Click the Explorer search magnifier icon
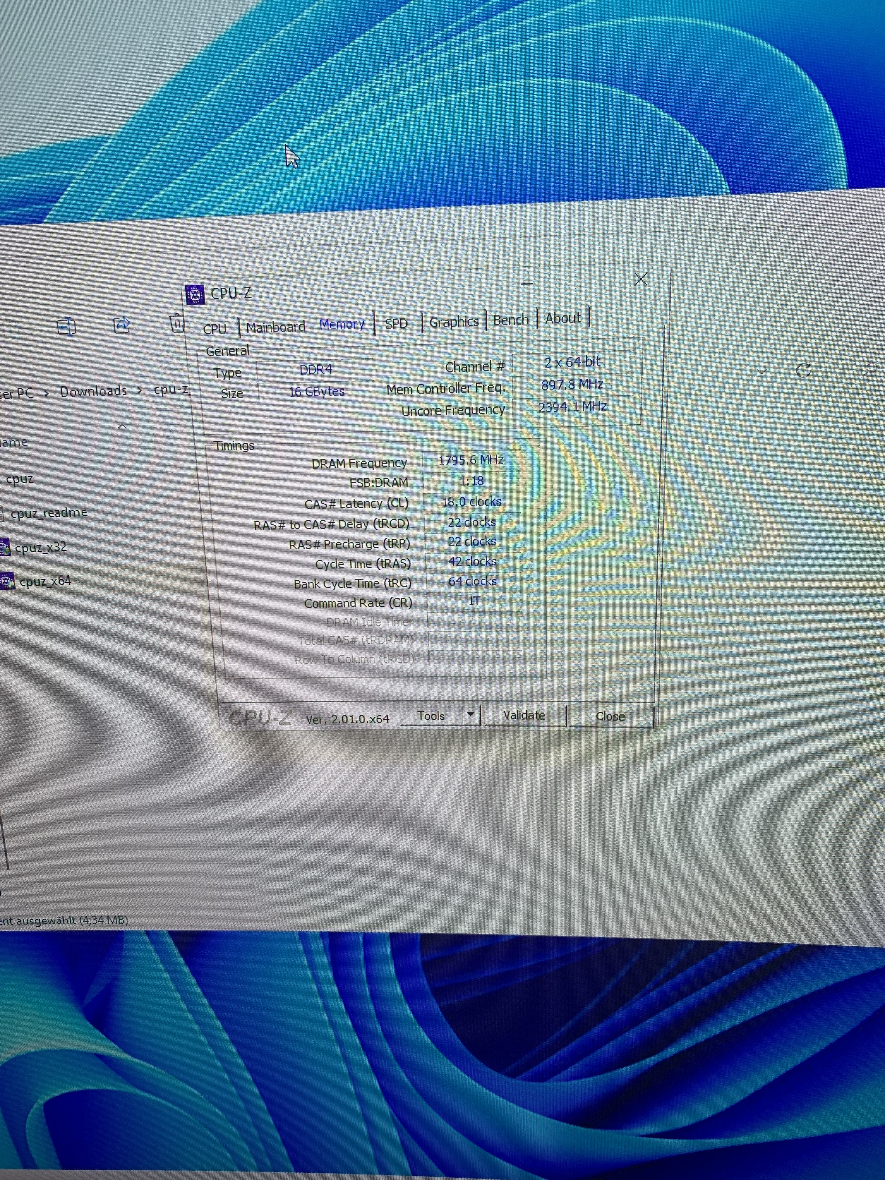The image size is (885, 1180). click(x=869, y=369)
